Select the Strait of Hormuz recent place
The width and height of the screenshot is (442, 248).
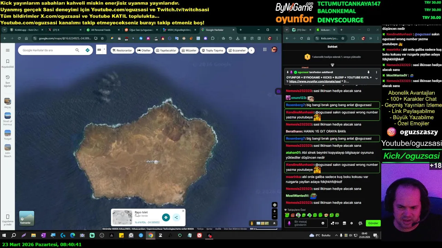(8, 119)
